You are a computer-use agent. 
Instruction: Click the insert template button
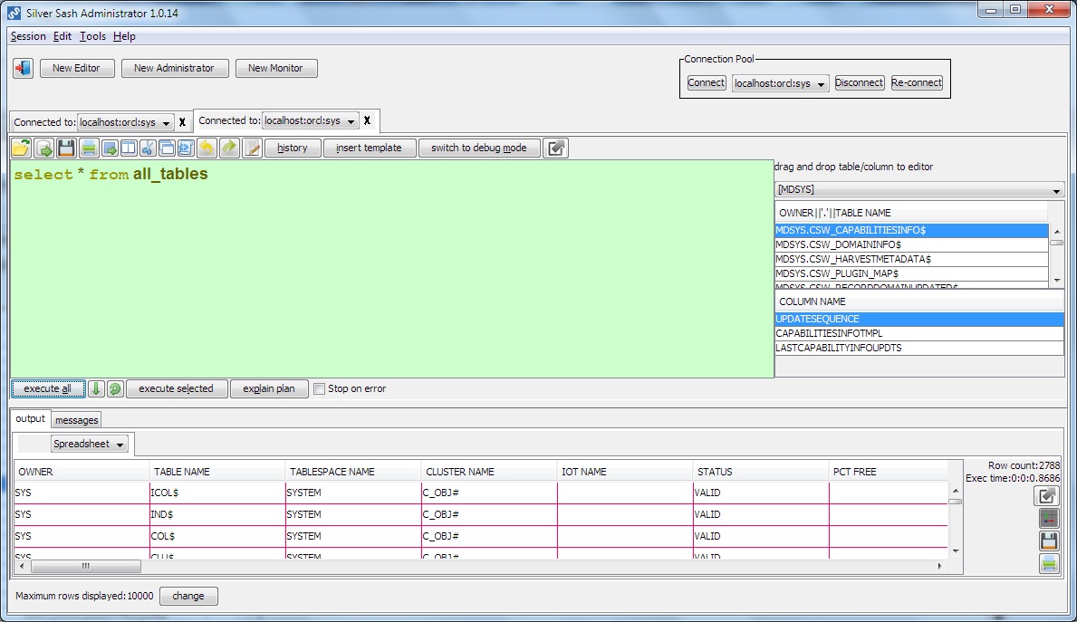click(369, 148)
